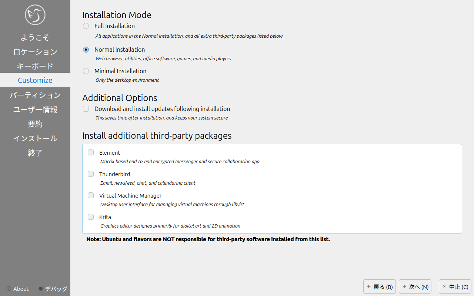Switch to the ロケーション step
474x296 pixels.
click(x=35, y=52)
